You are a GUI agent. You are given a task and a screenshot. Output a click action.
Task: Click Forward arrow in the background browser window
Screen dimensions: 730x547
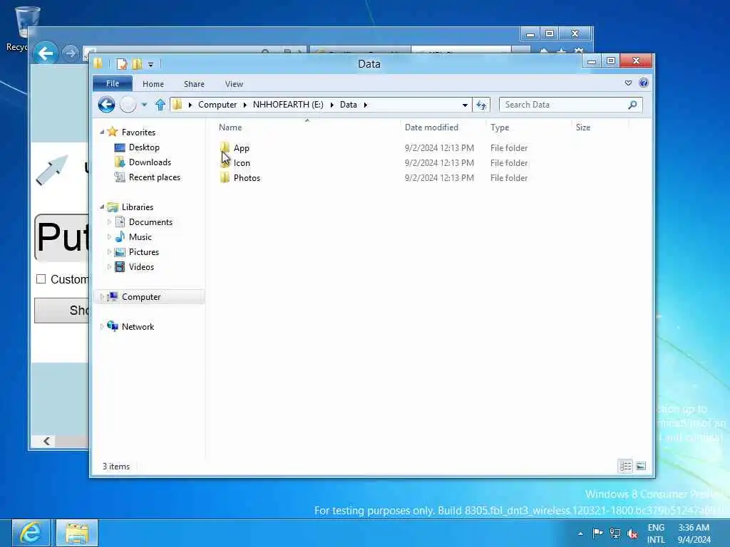tap(71, 53)
